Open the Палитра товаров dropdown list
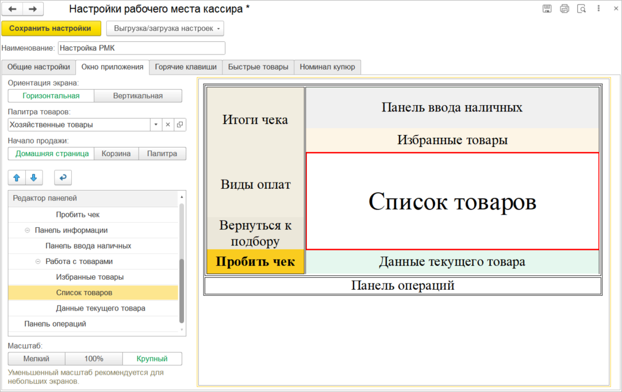The height and width of the screenshot is (392, 622). [x=156, y=125]
